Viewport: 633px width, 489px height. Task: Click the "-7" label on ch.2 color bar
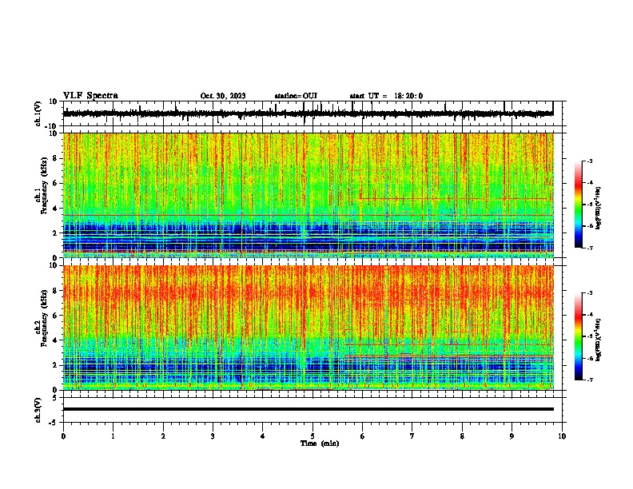click(590, 380)
